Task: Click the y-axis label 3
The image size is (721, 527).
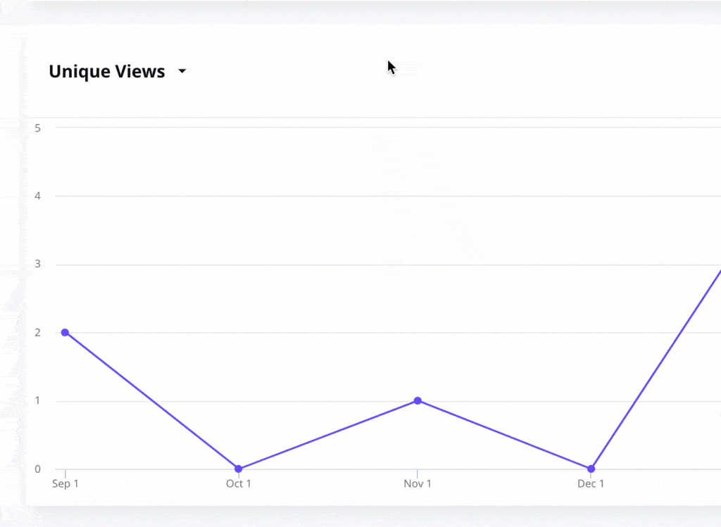Action: pos(37,265)
